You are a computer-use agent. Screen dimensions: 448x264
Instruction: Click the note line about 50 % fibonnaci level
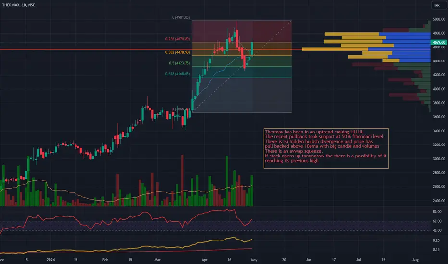324,136
